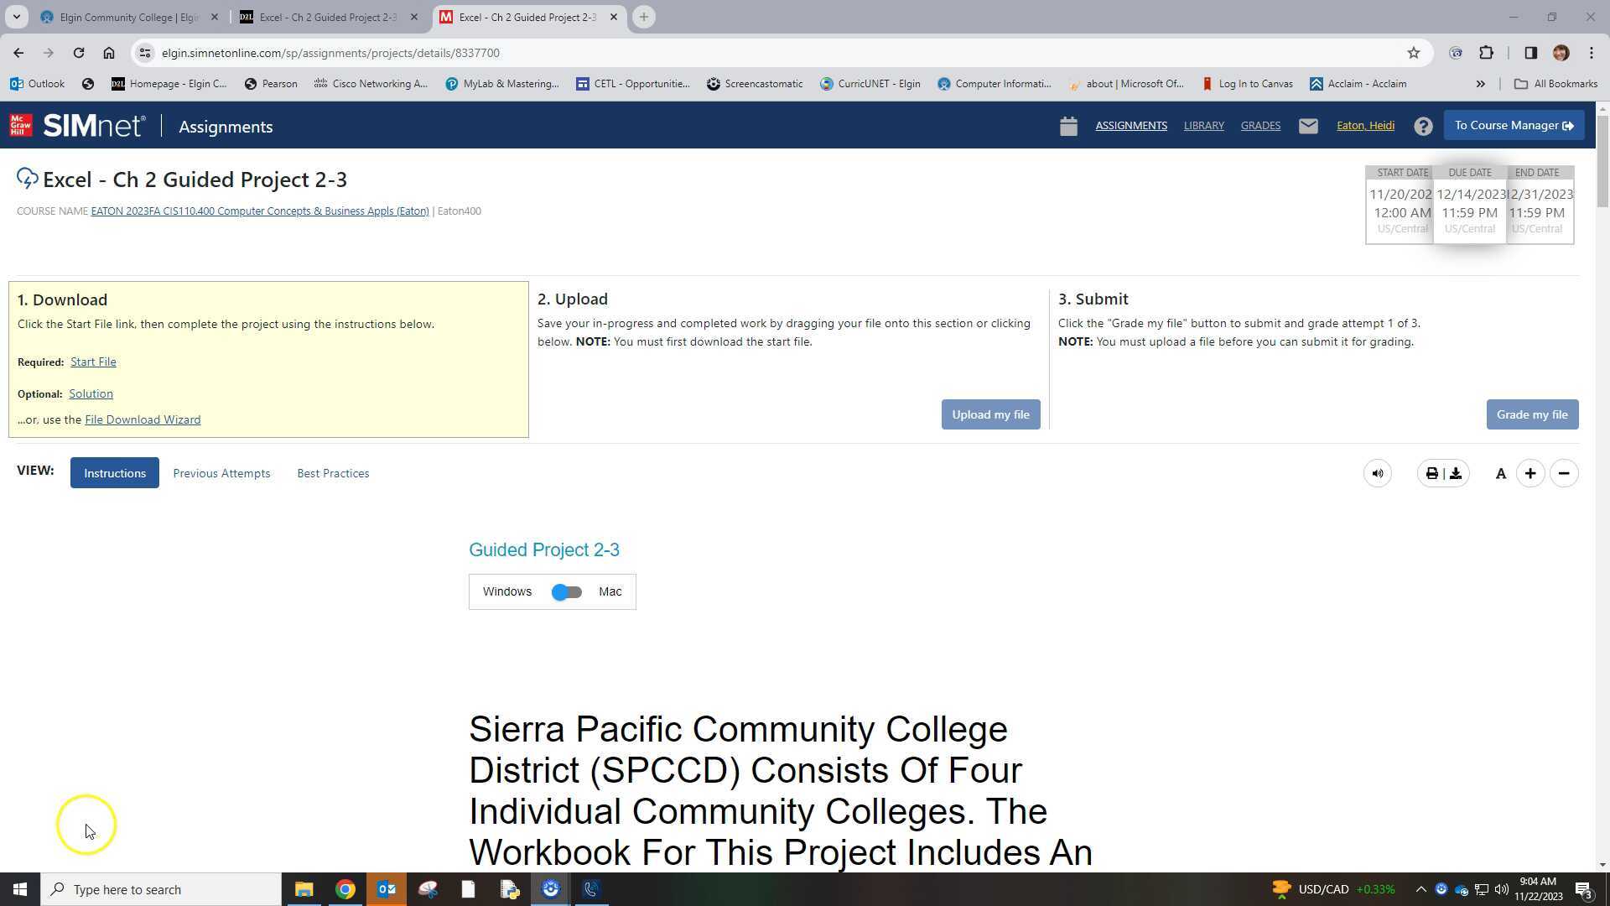Image resolution: width=1610 pixels, height=906 pixels.
Task: Play instructions audio with speaker icon
Action: [x=1378, y=474]
